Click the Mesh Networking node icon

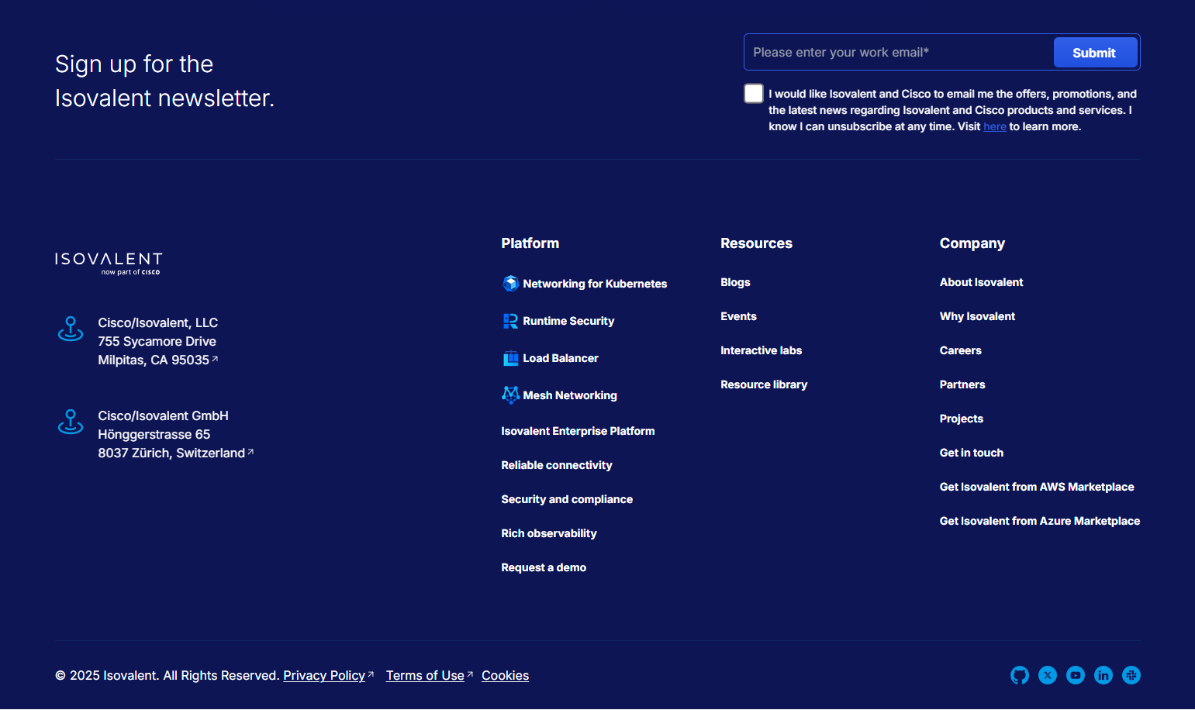pos(511,395)
